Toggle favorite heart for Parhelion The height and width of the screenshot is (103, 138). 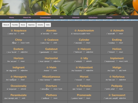click(84, 89)
